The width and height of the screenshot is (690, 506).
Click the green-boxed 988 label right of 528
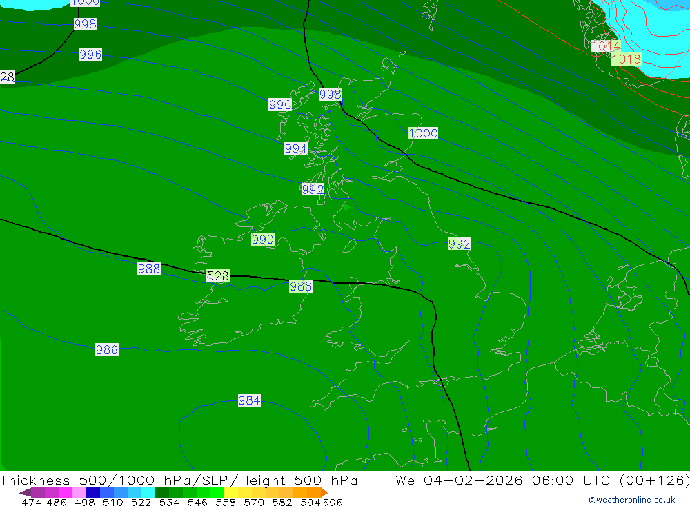tap(301, 286)
